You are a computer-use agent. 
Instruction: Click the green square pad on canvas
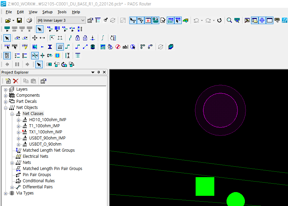[x=205, y=186]
